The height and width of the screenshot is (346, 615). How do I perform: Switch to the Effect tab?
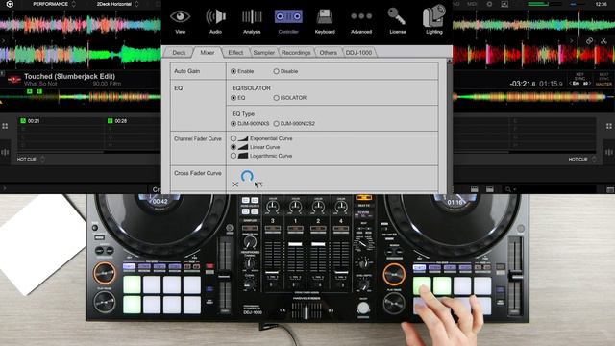tap(235, 53)
